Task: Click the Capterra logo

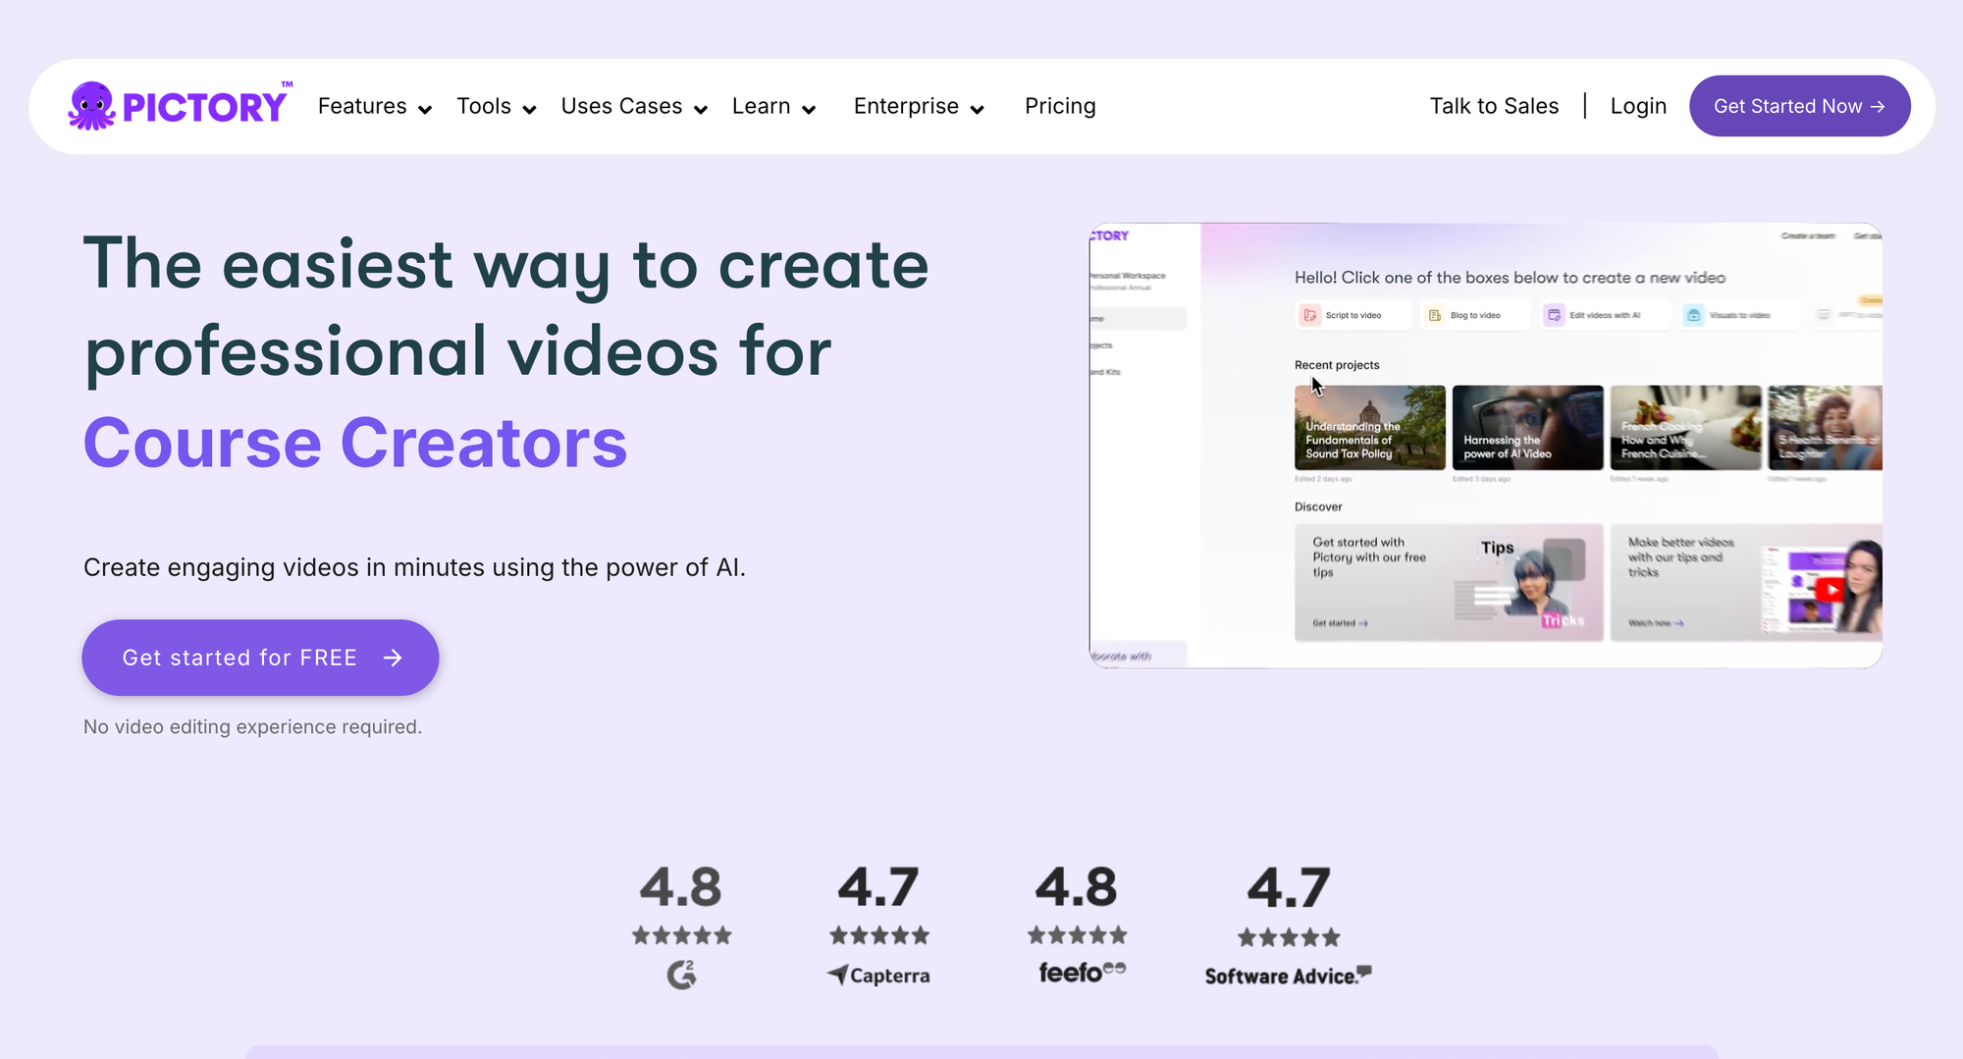Action: coord(878,975)
